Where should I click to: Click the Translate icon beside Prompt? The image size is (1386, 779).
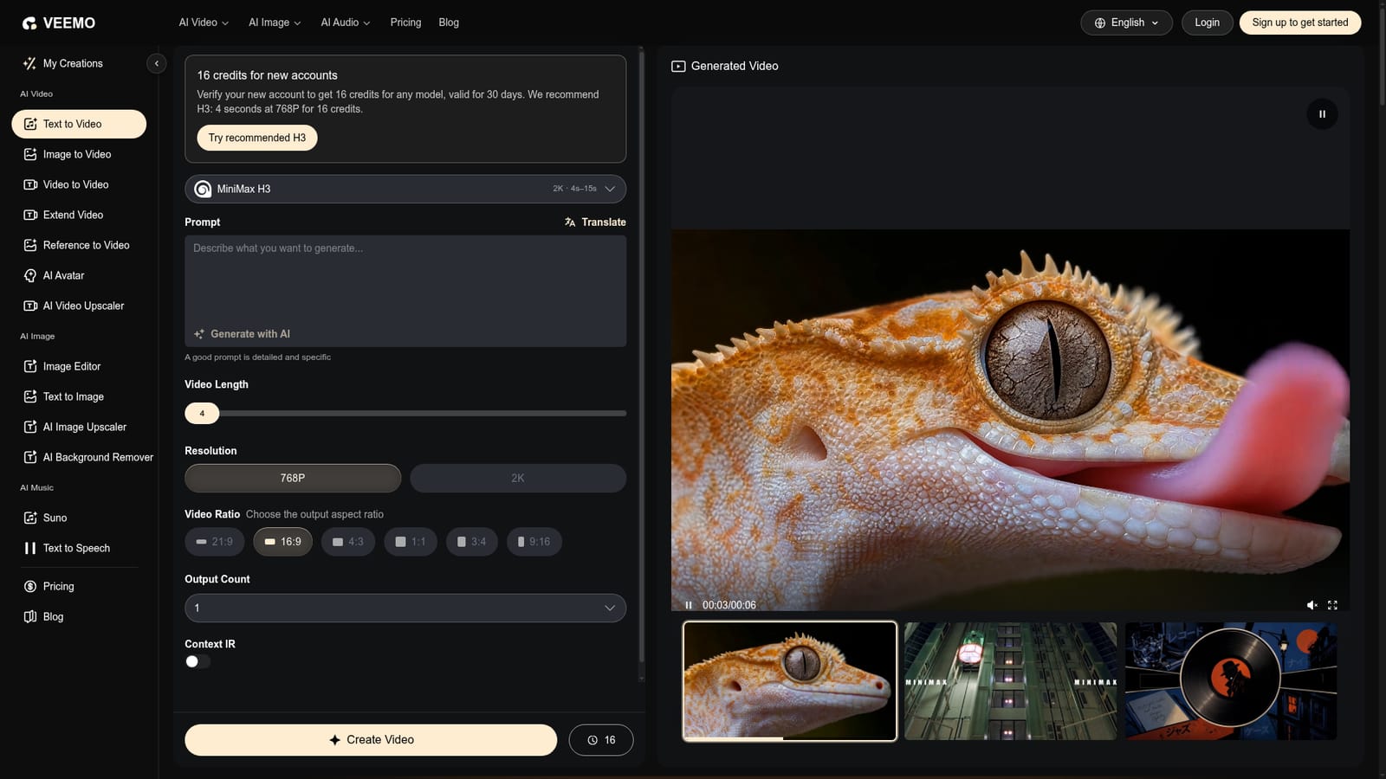tap(570, 222)
